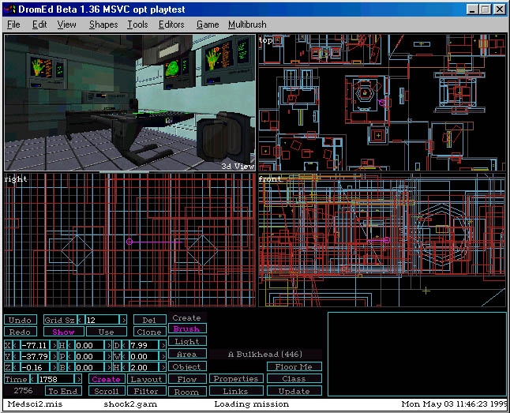Open the Editors menu

coord(171,24)
